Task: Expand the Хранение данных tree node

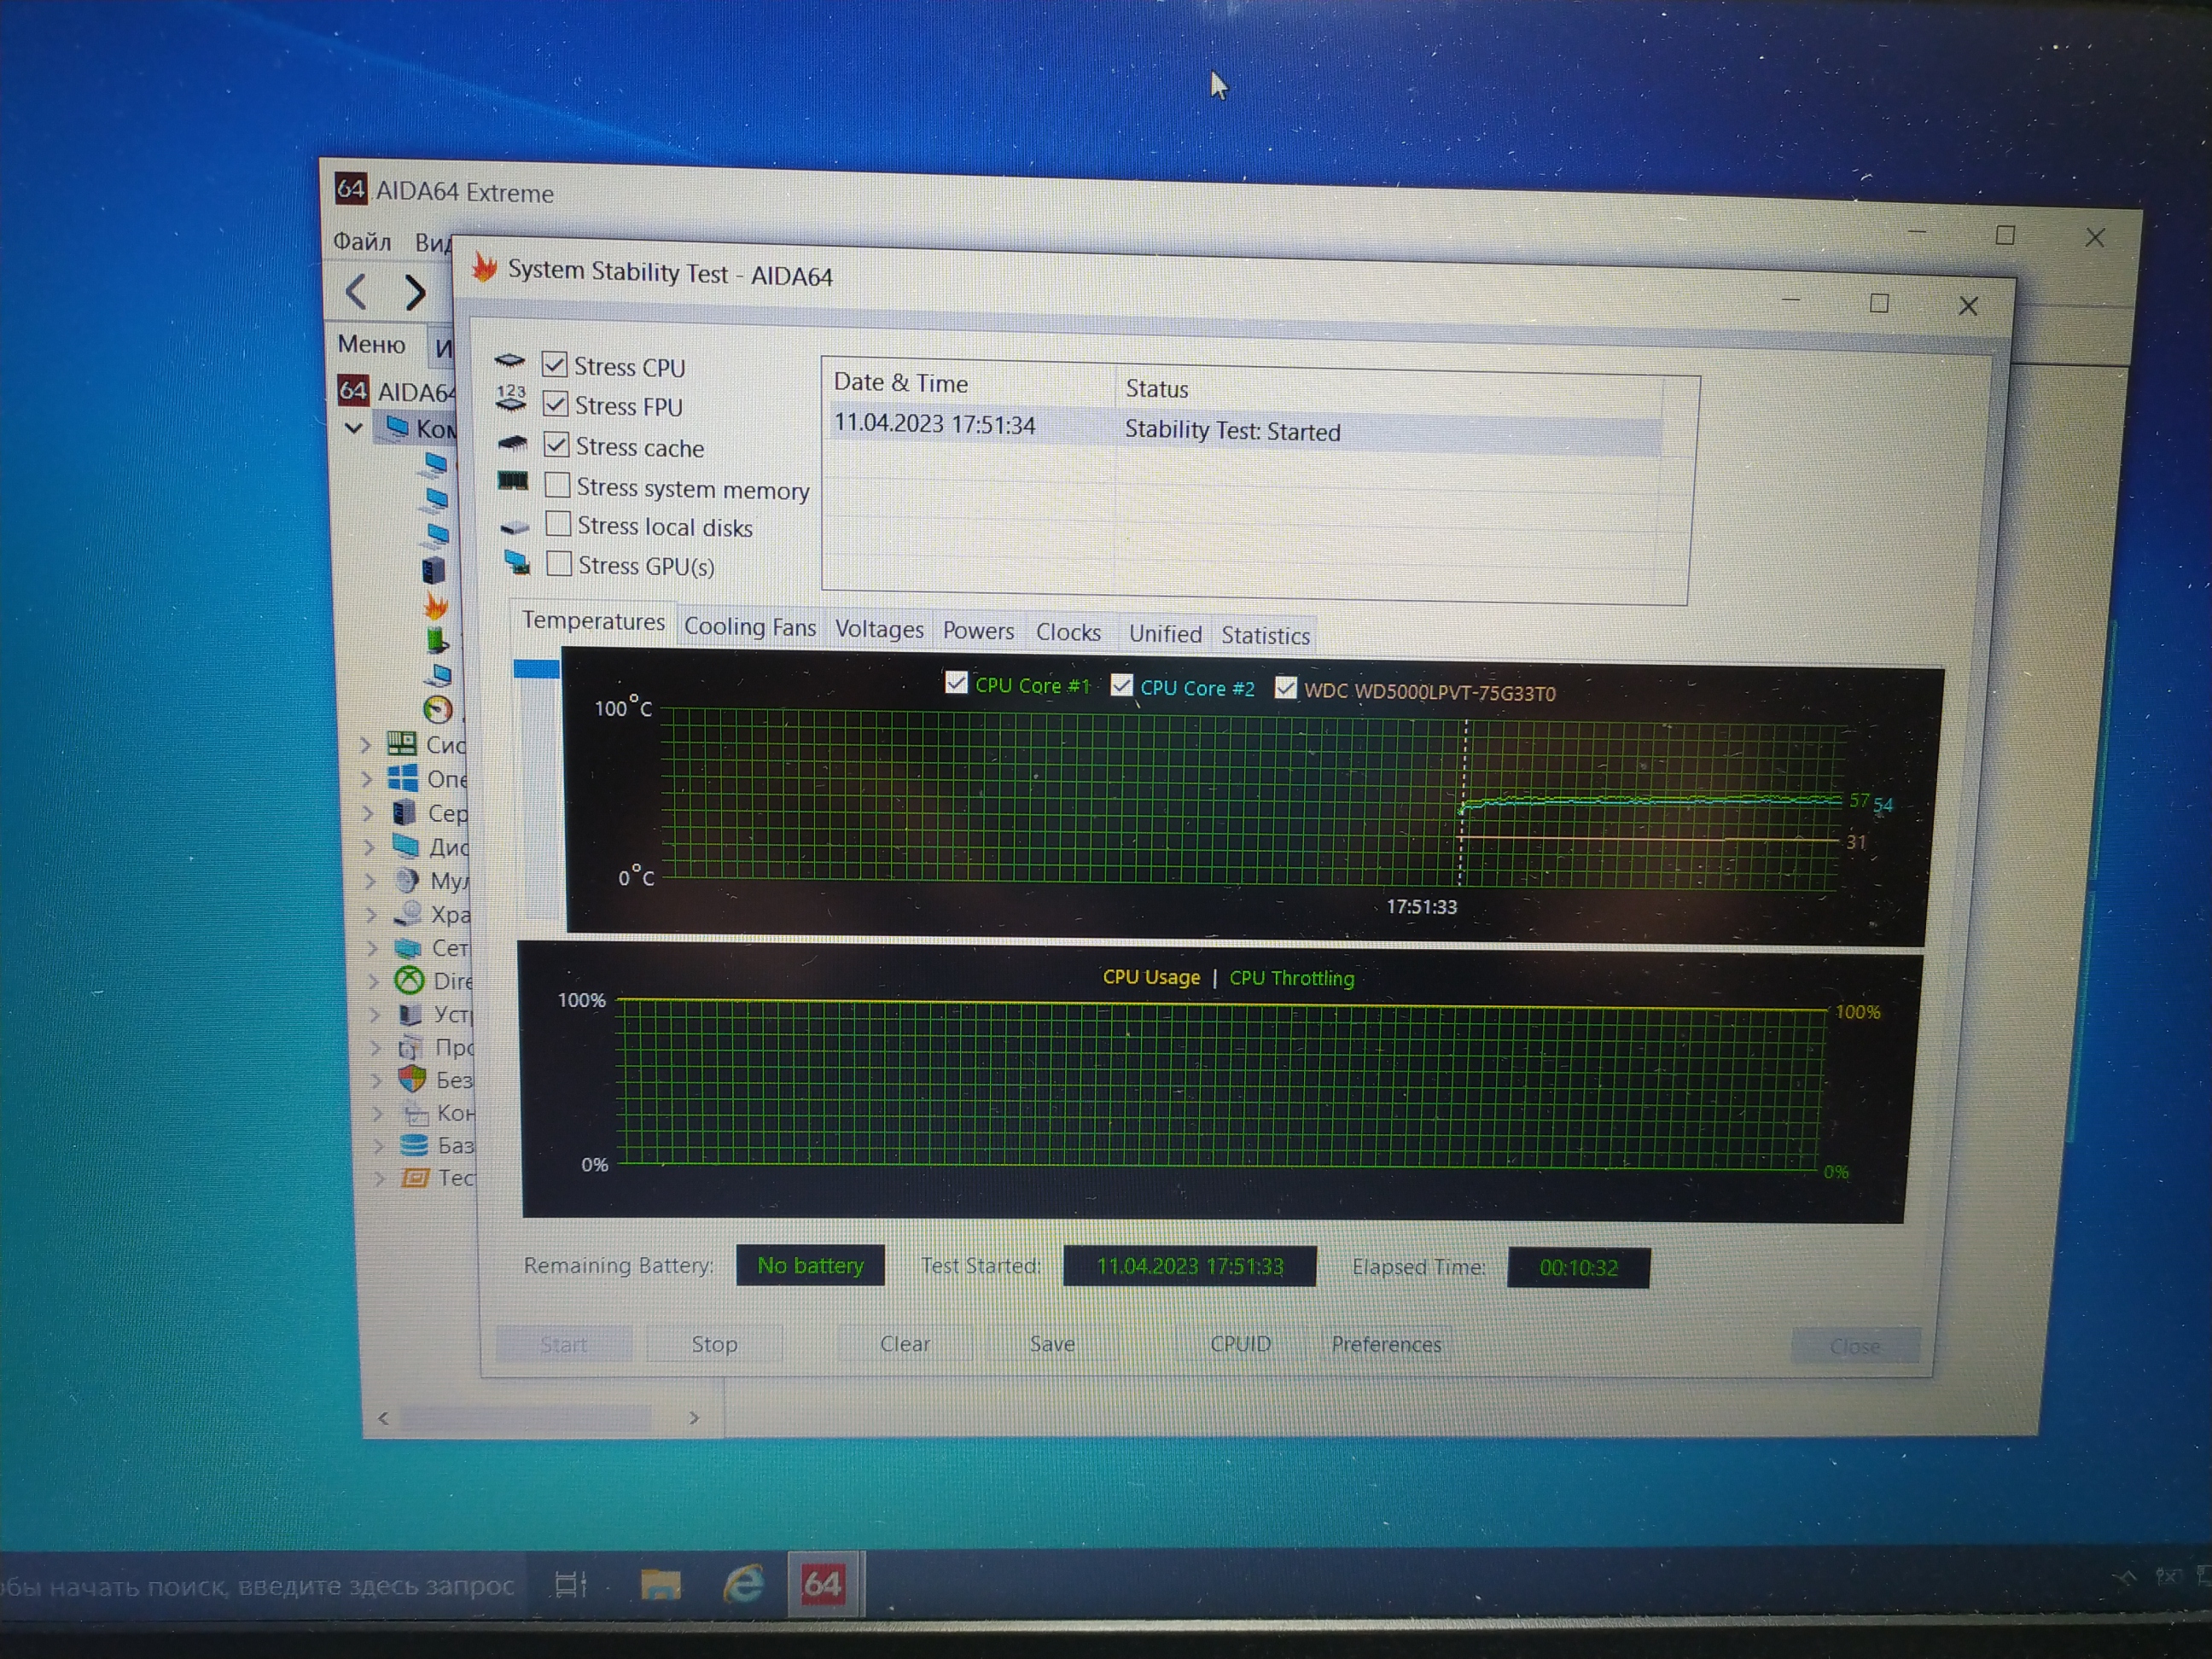Action: coord(371,914)
